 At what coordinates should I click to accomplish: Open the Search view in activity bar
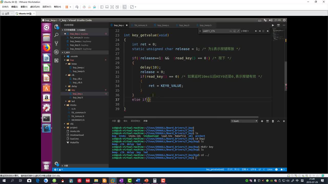(x=56, y=35)
